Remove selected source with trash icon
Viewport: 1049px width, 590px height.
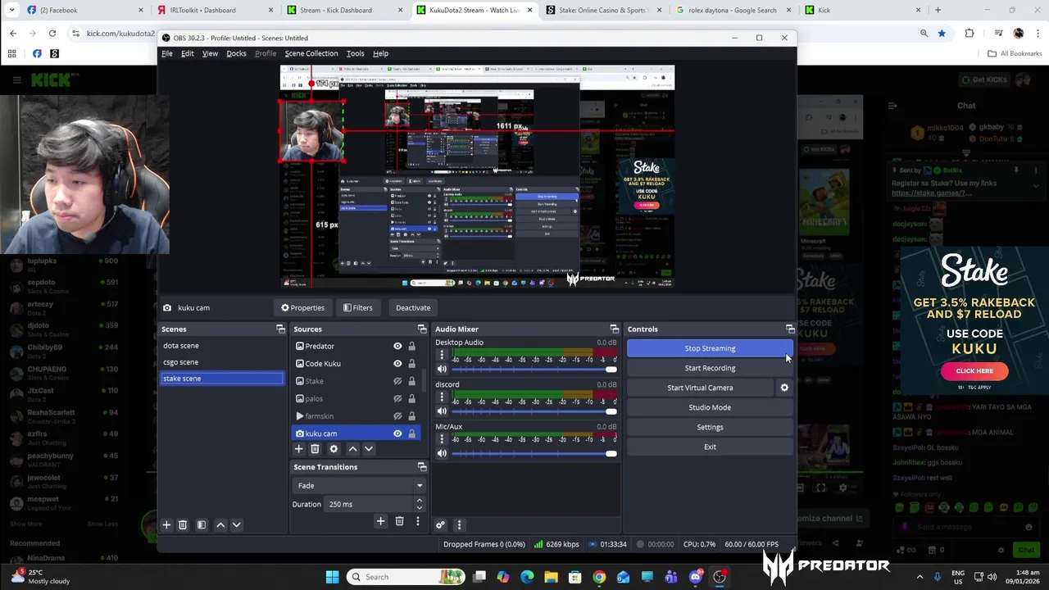315,449
